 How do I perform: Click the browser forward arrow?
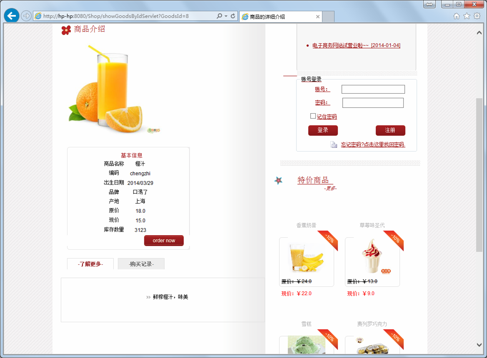coord(26,16)
